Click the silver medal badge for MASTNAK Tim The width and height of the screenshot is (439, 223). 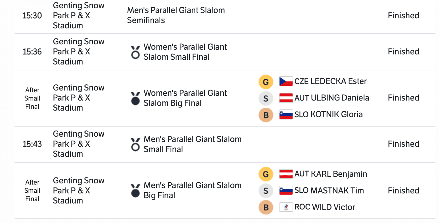click(266, 191)
